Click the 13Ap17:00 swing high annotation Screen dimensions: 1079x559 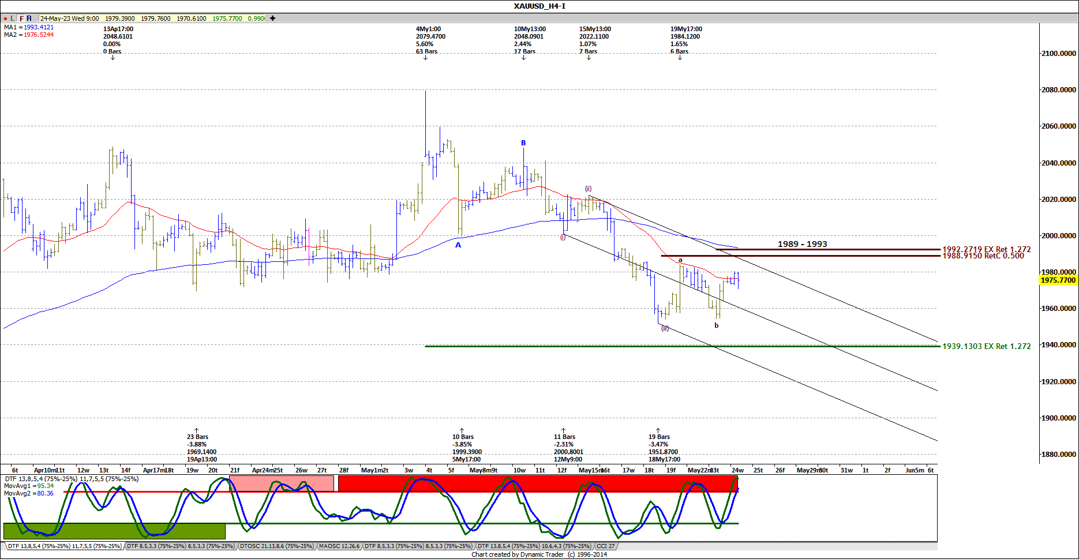pos(118,40)
